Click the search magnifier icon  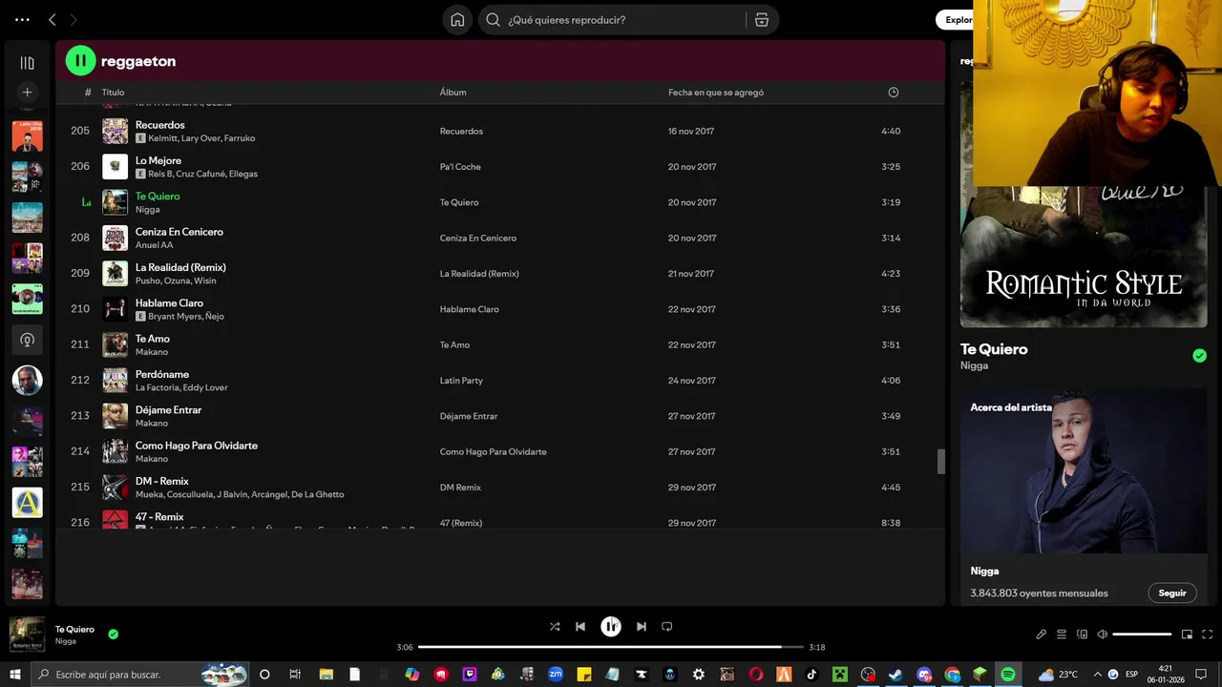(x=493, y=20)
